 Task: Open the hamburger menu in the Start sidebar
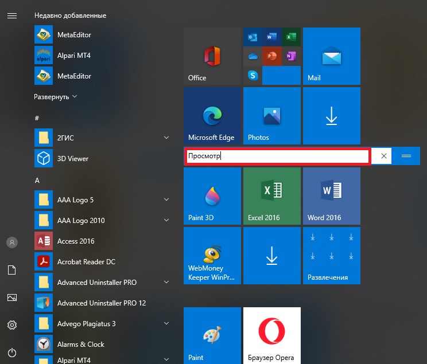point(12,16)
